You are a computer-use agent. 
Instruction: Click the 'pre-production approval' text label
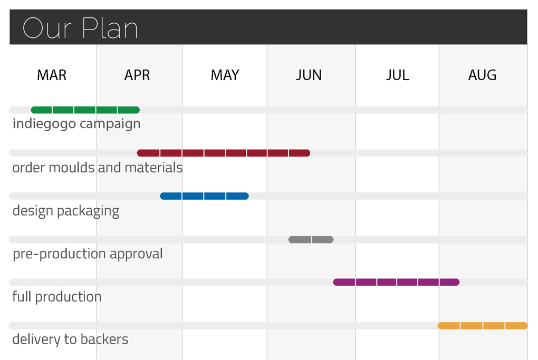click(88, 254)
